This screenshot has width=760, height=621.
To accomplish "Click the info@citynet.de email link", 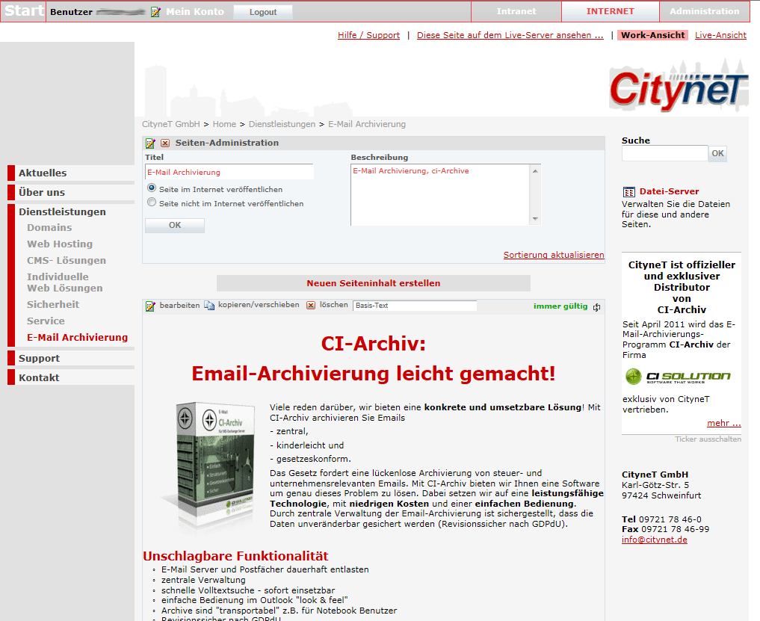I will [x=655, y=540].
